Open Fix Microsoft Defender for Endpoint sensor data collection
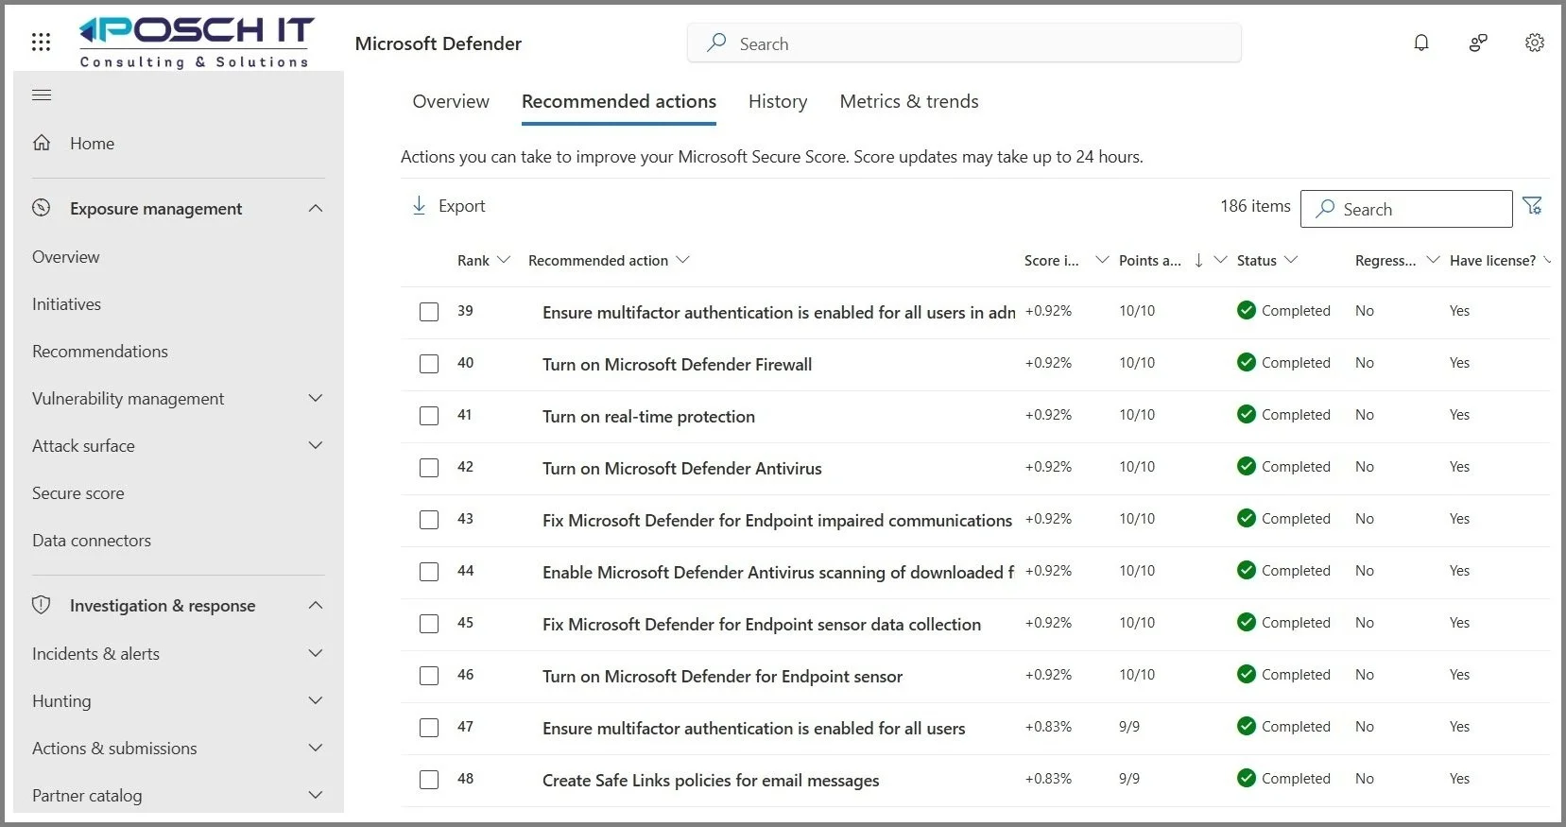This screenshot has height=827, width=1566. pyautogui.click(x=762, y=624)
